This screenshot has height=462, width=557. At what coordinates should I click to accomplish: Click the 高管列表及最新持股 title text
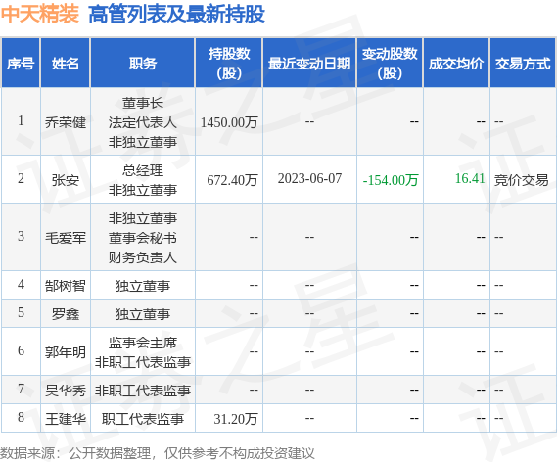coord(176,15)
